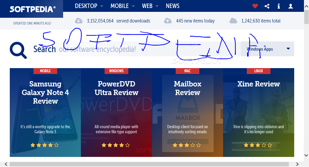Expand the DESKTOP dropdown arrow
Viewport: 309px width, 167px height.
tap(102, 6)
